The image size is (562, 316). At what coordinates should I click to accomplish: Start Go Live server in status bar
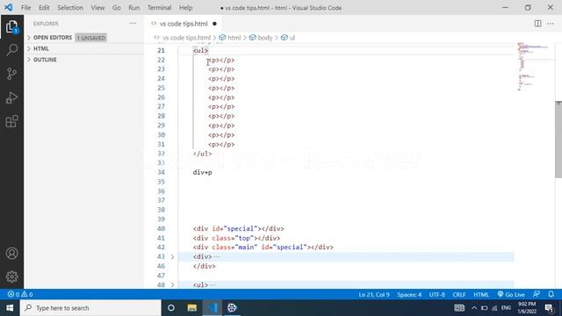coord(511,295)
